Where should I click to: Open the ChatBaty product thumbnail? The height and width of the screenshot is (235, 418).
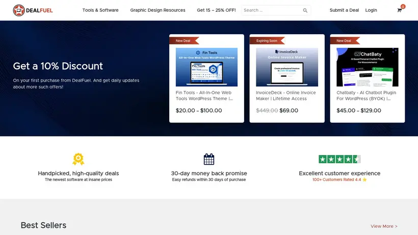[368, 67]
